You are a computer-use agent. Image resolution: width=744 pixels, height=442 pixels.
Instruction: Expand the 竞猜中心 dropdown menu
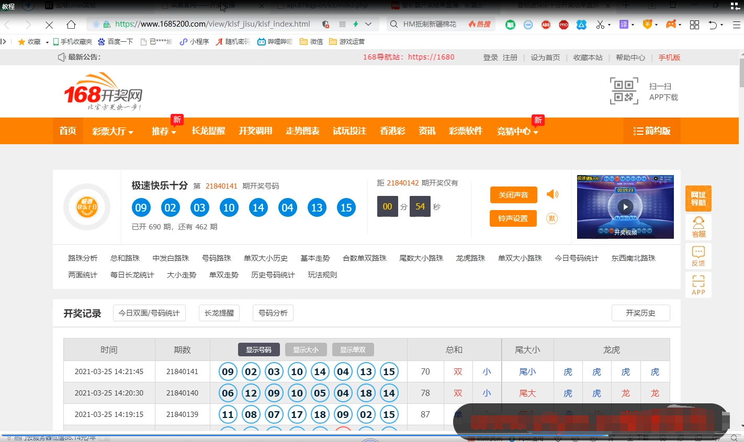tap(517, 131)
